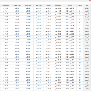Click the اليوم column header

click(x=87, y=5)
